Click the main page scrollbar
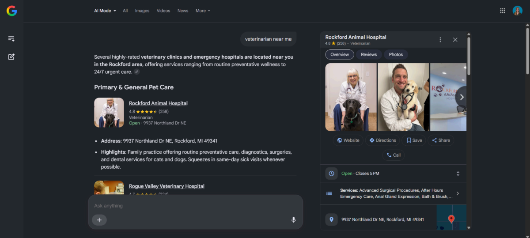Image resolution: width=530 pixels, height=238 pixels. coord(527,51)
